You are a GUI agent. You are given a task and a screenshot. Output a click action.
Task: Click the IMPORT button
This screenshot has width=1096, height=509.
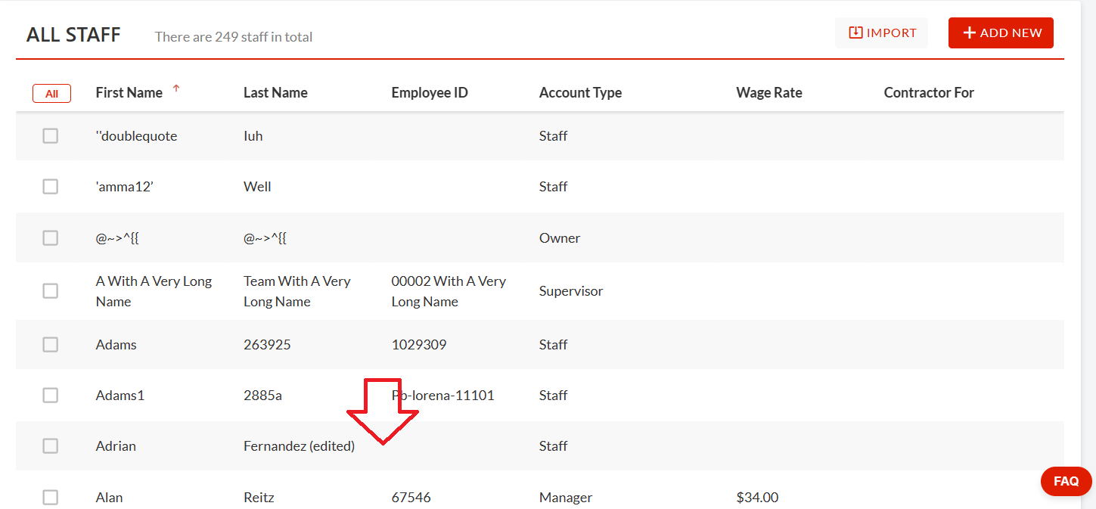(x=881, y=33)
